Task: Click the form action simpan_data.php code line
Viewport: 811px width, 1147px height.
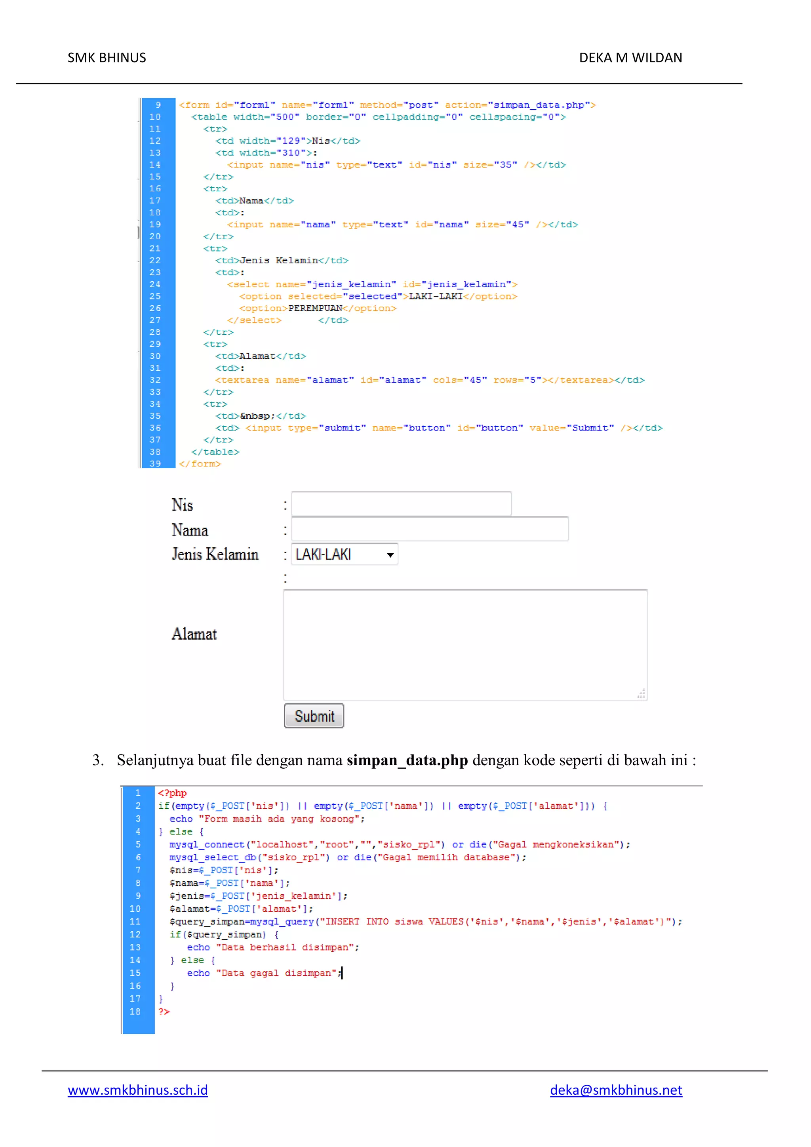Action: tap(388, 105)
